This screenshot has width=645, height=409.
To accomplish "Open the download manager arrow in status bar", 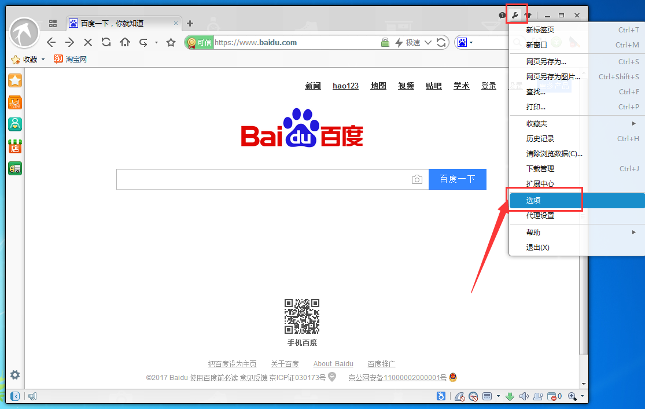I will click(509, 396).
